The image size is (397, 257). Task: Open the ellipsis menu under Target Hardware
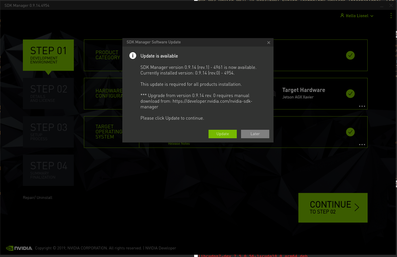[x=362, y=106]
